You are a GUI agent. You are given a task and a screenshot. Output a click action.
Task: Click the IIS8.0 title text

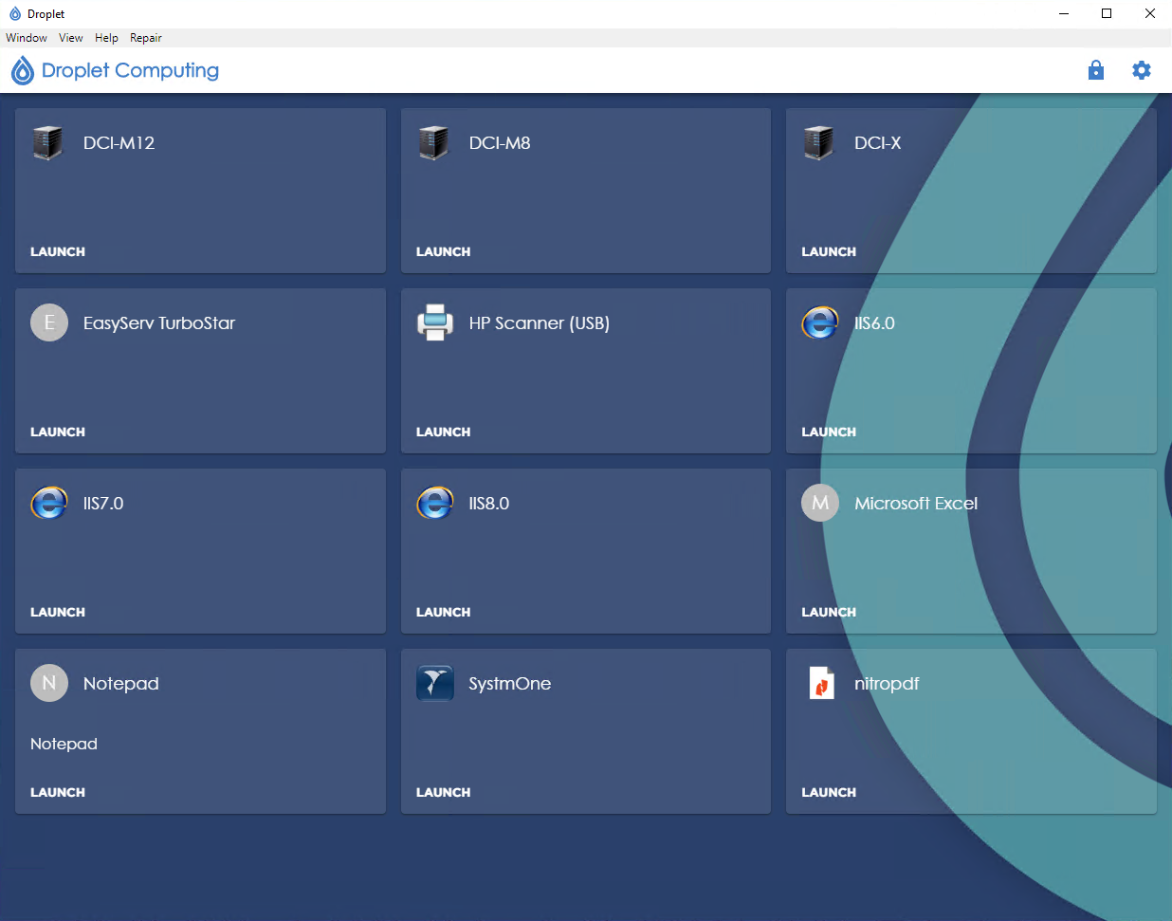[489, 504]
